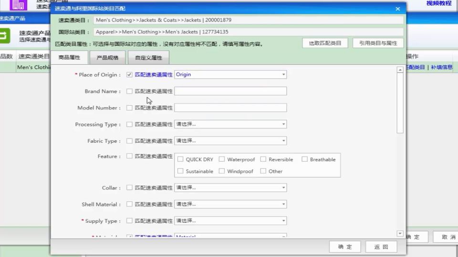Check the Waterproof feature option
The width and height of the screenshot is (458, 257).
tap(222, 159)
